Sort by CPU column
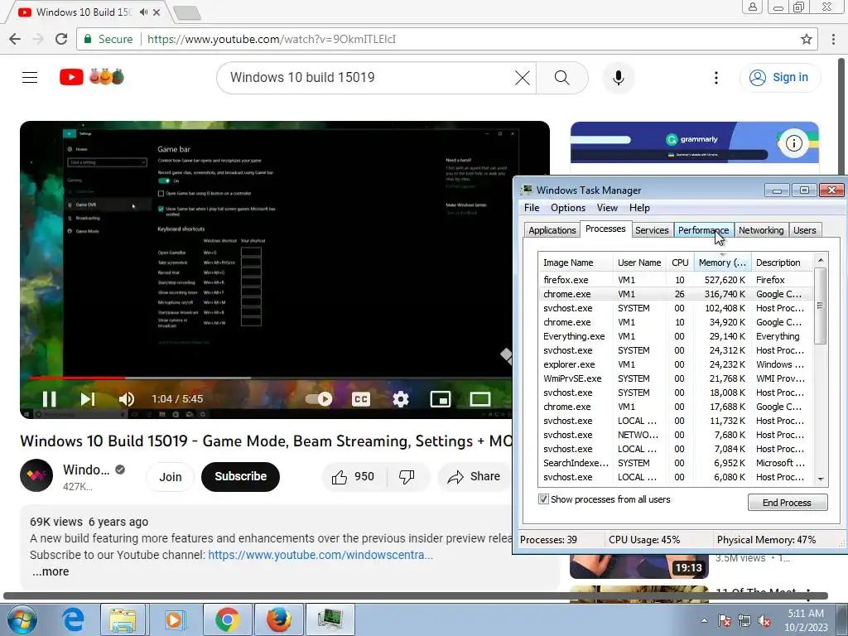This screenshot has height=636, width=848. pos(680,263)
